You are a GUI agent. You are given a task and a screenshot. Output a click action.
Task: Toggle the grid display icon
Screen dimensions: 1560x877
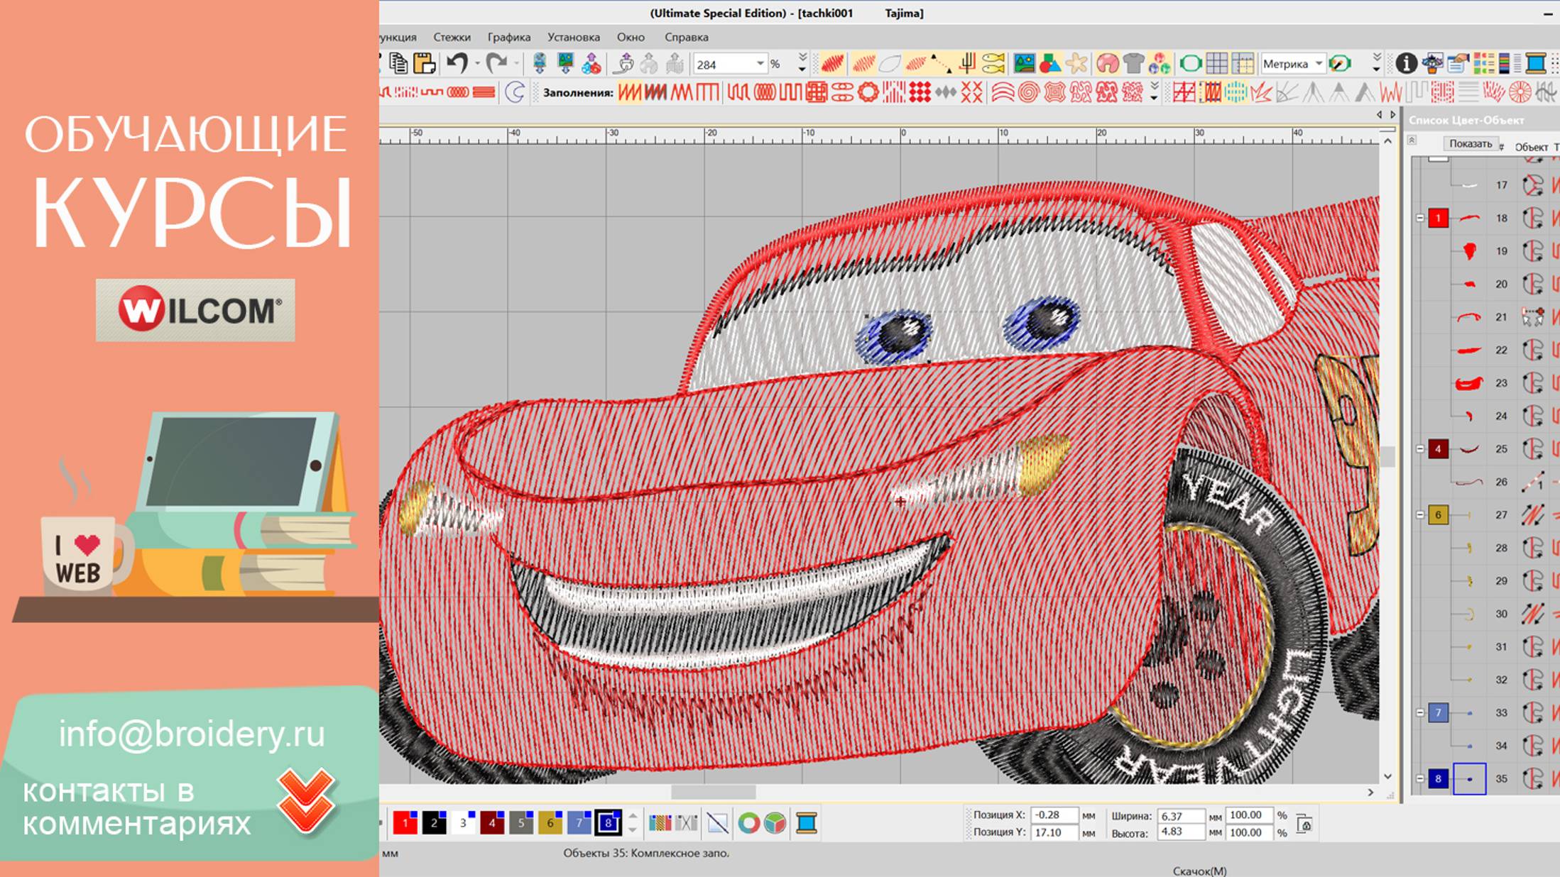pos(1216,64)
